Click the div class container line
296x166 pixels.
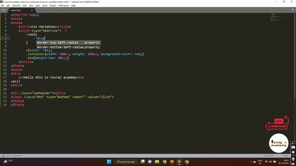point(38,93)
